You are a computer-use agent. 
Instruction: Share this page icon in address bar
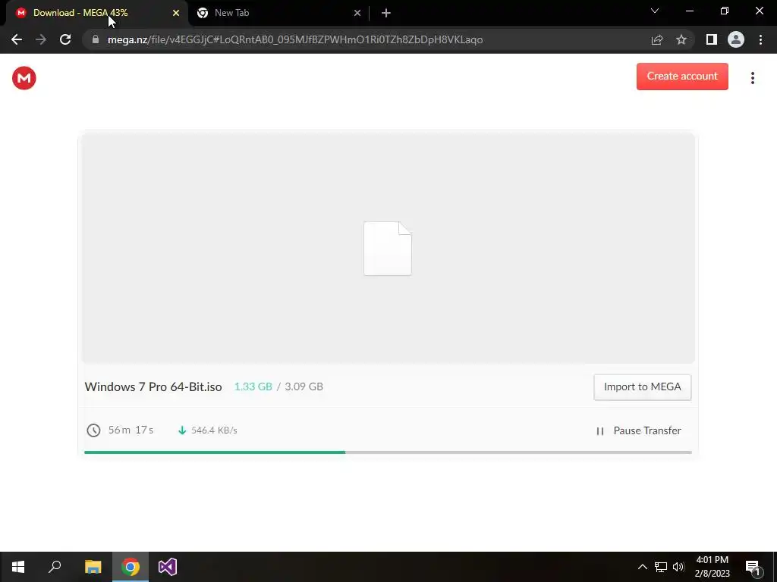pyautogui.click(x=657, y=39)
